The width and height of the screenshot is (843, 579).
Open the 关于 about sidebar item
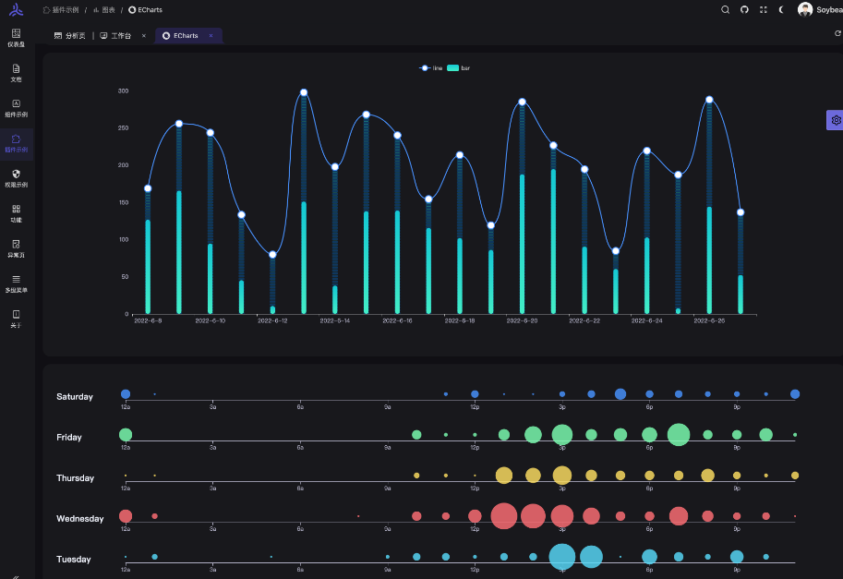coord(16,319)
